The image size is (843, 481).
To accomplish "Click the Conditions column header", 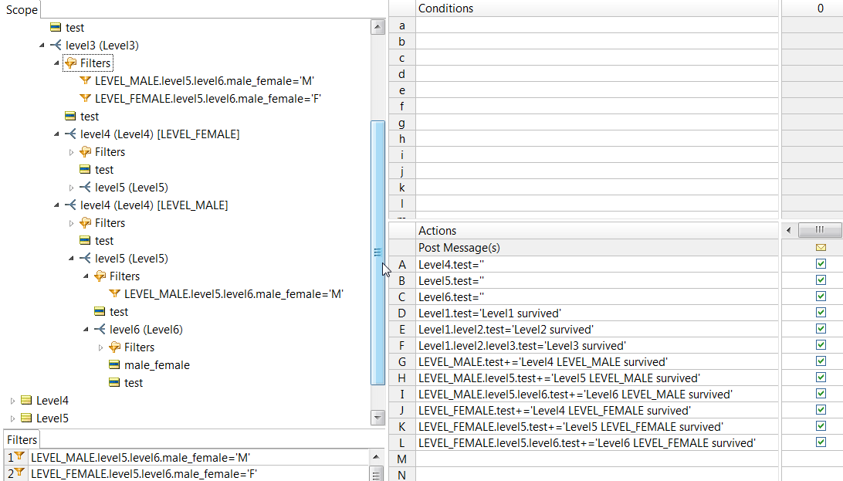I will 598,8.
